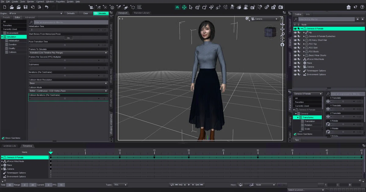Click the Render camera icon in the toolbar
The image size is (366, 192).
[x=281, y=7]
